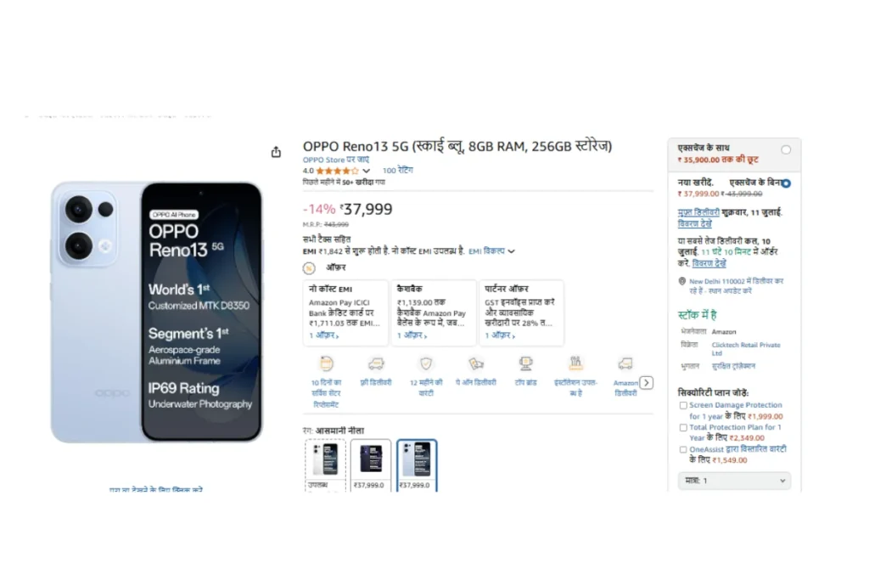Click the 12-month warranty shield icon
869x580 pixels.
tap(426, 363)
